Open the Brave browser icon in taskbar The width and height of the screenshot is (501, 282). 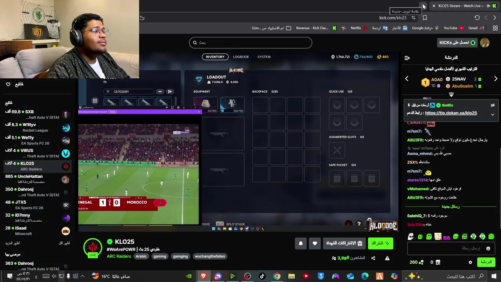point(204,276)
